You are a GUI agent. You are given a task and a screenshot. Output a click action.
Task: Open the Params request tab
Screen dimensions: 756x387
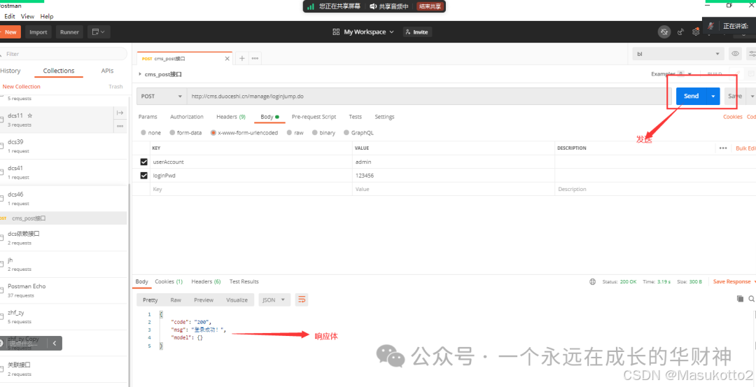coord(148,117)
